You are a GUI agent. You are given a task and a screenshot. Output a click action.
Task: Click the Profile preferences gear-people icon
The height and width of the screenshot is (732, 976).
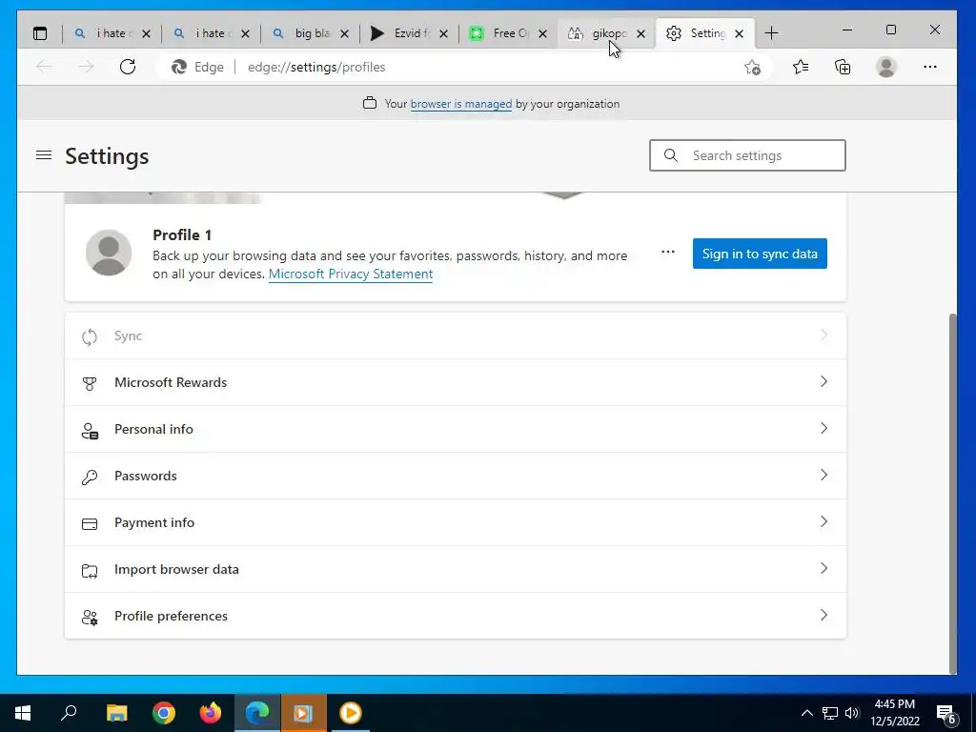pyautogui.click(x=90, y=617)
